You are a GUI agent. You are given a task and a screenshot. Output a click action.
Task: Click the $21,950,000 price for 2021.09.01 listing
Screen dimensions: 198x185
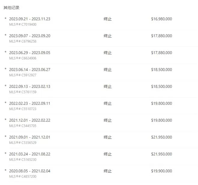click(x=162, y=137)
